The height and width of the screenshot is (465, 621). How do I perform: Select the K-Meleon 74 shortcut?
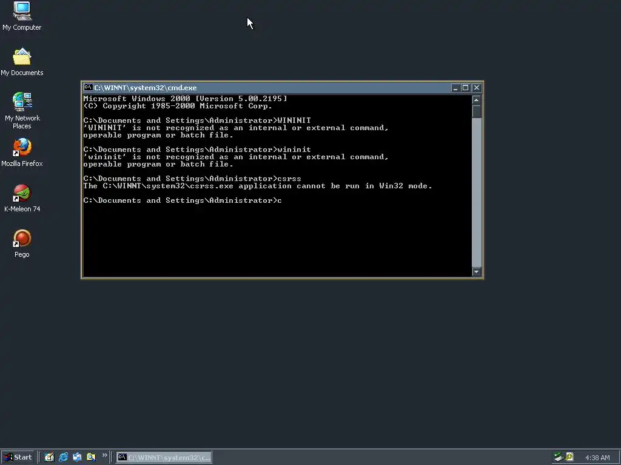[22, 198]
